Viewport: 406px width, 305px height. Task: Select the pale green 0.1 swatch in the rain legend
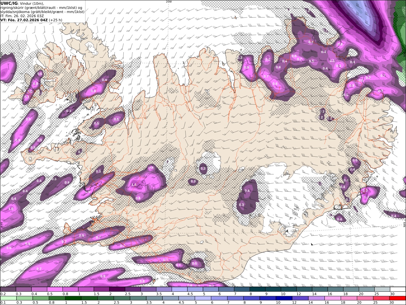[x=9, y=298]
